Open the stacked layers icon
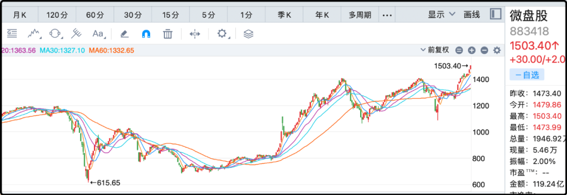567x195 pixels. 248,34
